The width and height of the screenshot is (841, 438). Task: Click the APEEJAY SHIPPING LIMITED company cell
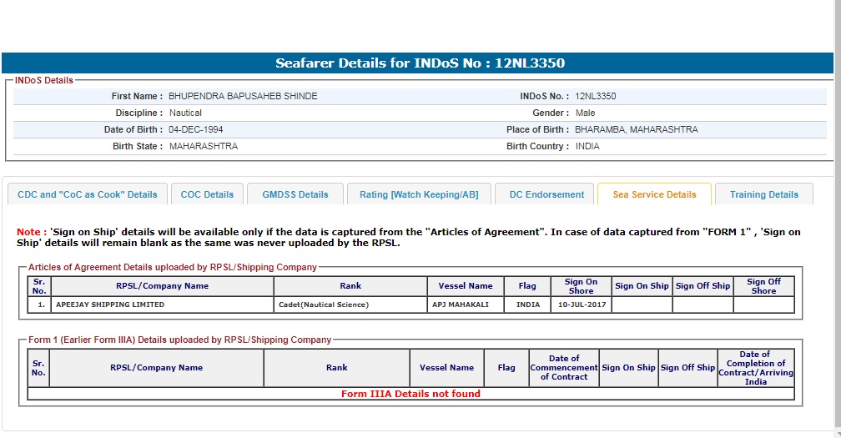coord(110,305)
